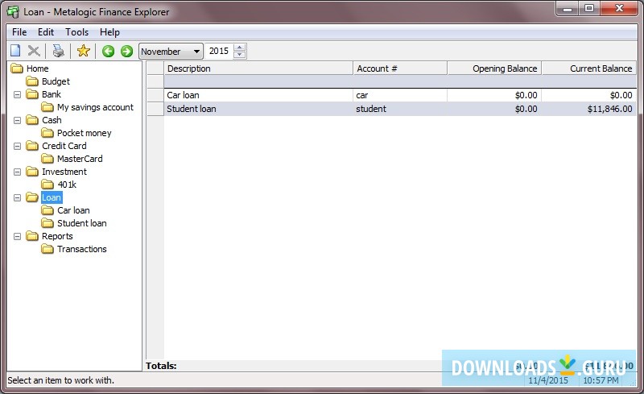Sort by the Description column header

click(258, 68)
